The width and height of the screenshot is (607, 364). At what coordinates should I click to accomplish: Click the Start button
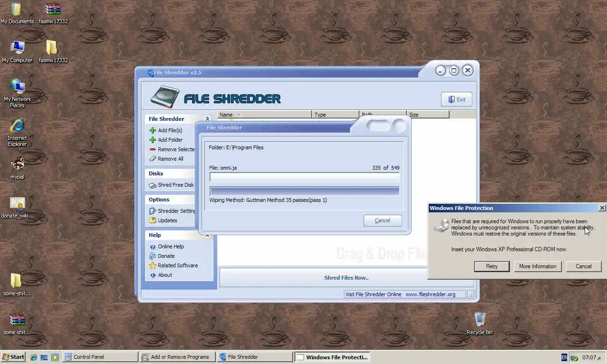pyautogui.click(x=14, y=357)
